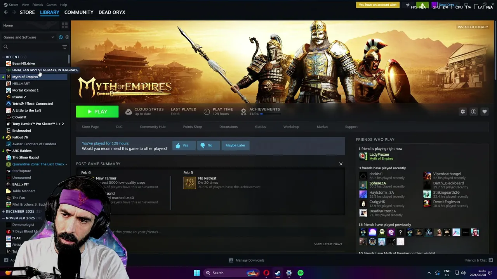Screen dimensions: 497x279
Task: Open View Latest News link
Action: point(328,244)
